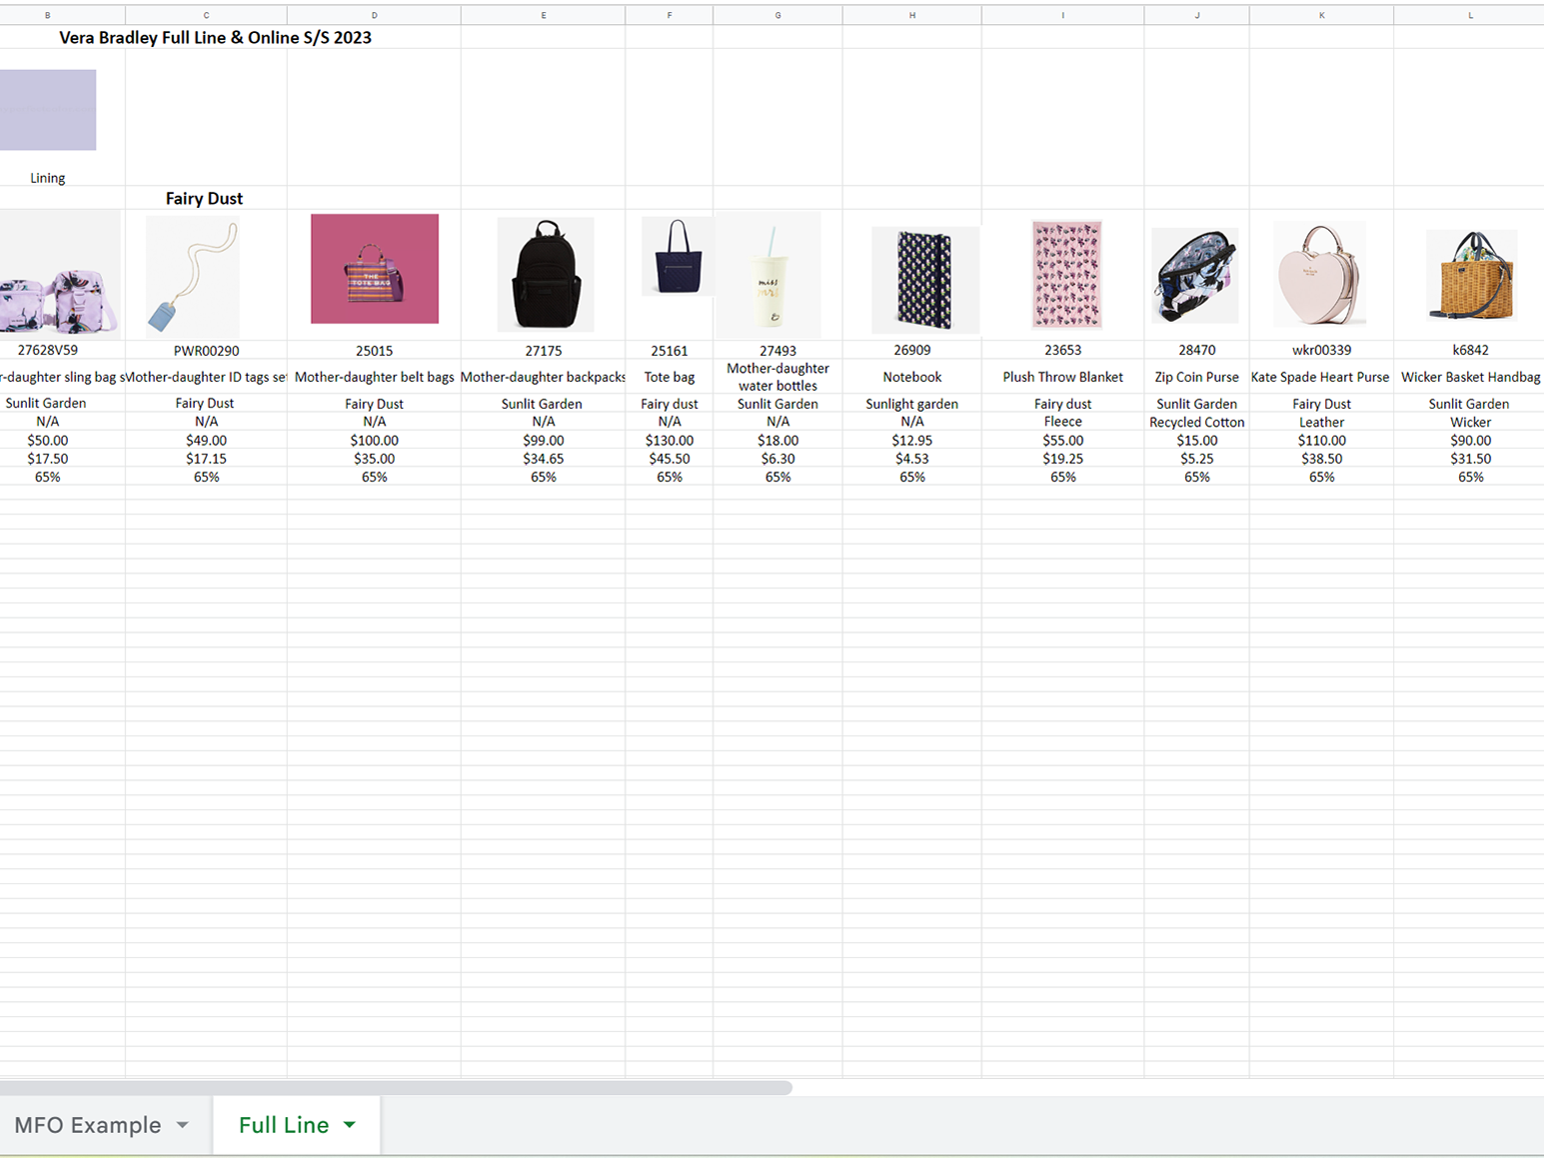Select style number cell 'PWR00290'

pyautogui.click(x=206, y=351)
